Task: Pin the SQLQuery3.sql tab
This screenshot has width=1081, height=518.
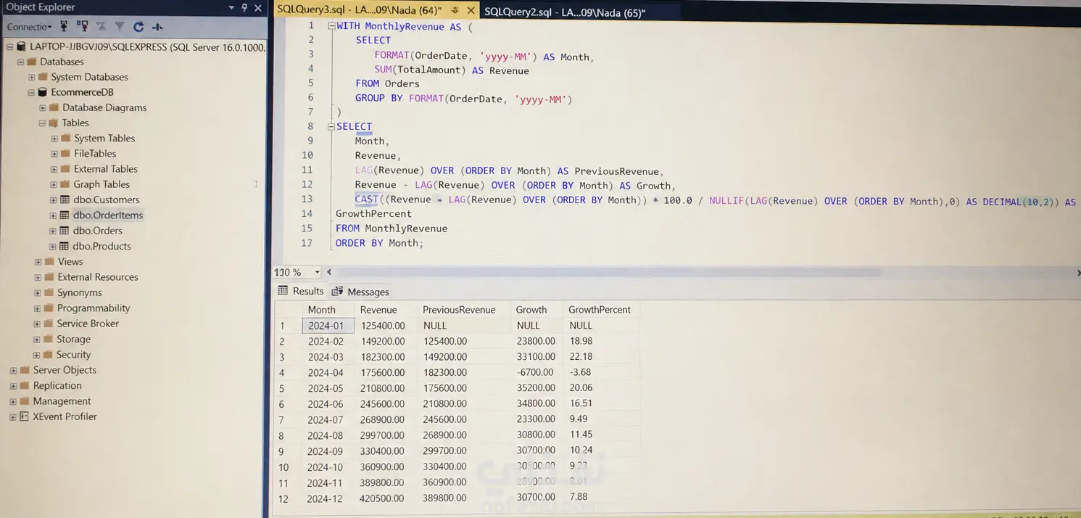Action: coord(455,11)
